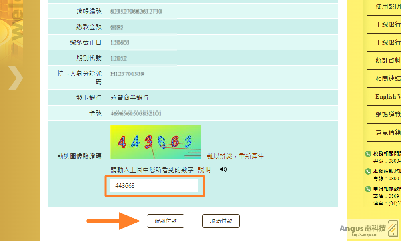Click the tax-related phone icon 稅務相關問題
Screen dimensions: 401x241
tap(368, 153)
